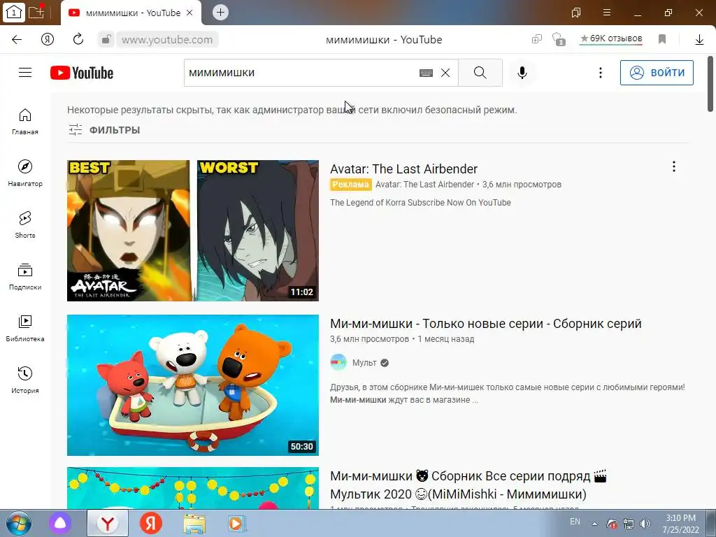Open Ми-ми-мишки boat video thumbnail
716x537 pixels.
pos(193,385)
